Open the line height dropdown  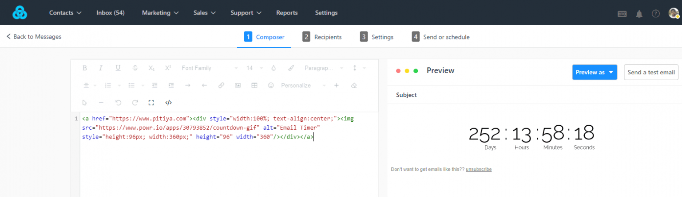pyautogui.click(x=359, y=68)
